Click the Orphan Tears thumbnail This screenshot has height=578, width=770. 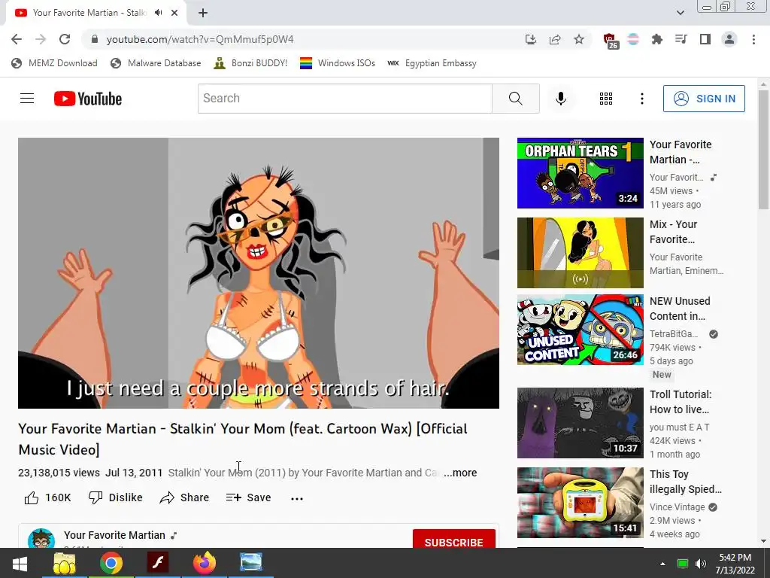(x=580, y=173)
